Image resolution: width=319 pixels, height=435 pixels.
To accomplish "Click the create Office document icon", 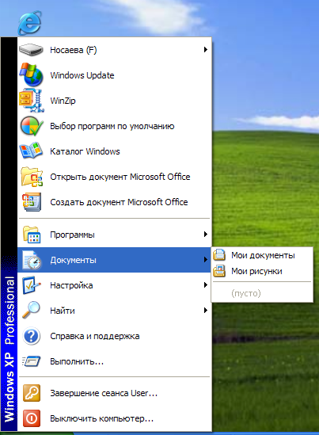I will click(32, 202).
